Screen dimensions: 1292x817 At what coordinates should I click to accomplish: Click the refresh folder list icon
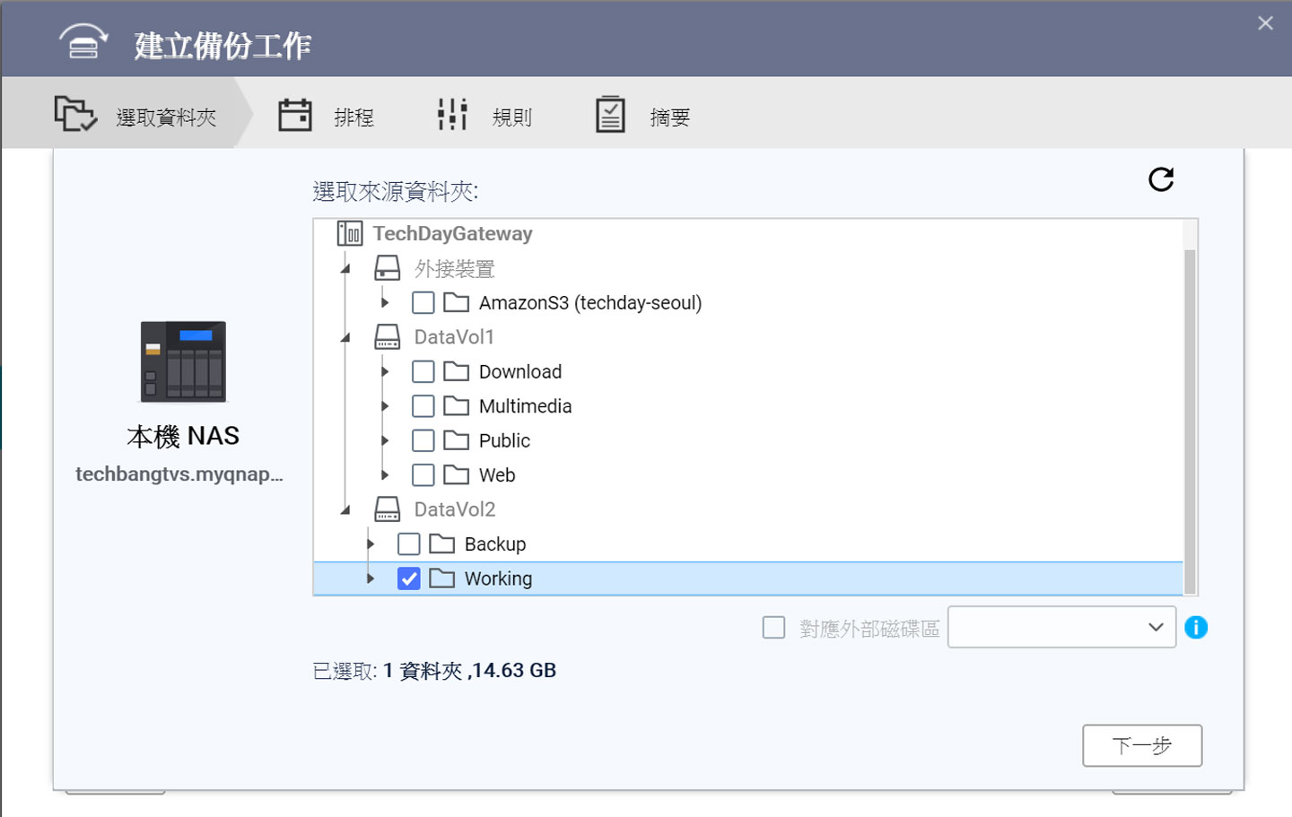[x=1161, y=179]
